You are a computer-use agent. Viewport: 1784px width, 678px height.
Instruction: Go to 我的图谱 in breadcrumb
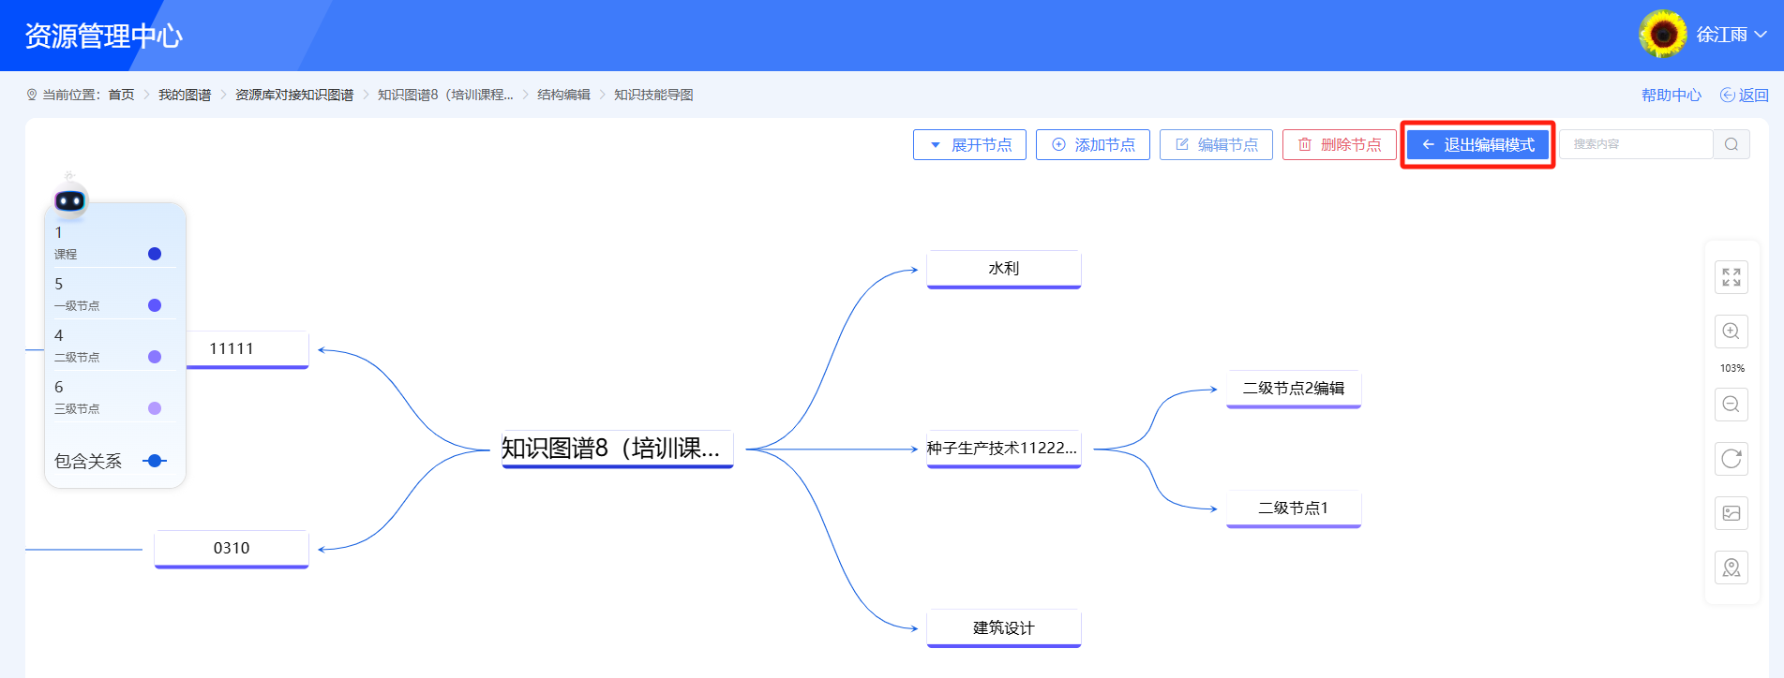pyautogui.click(x=185, y=95)
